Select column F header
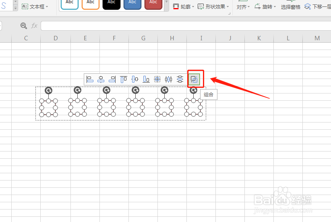The image size is (331, 222). coord(114,38)
